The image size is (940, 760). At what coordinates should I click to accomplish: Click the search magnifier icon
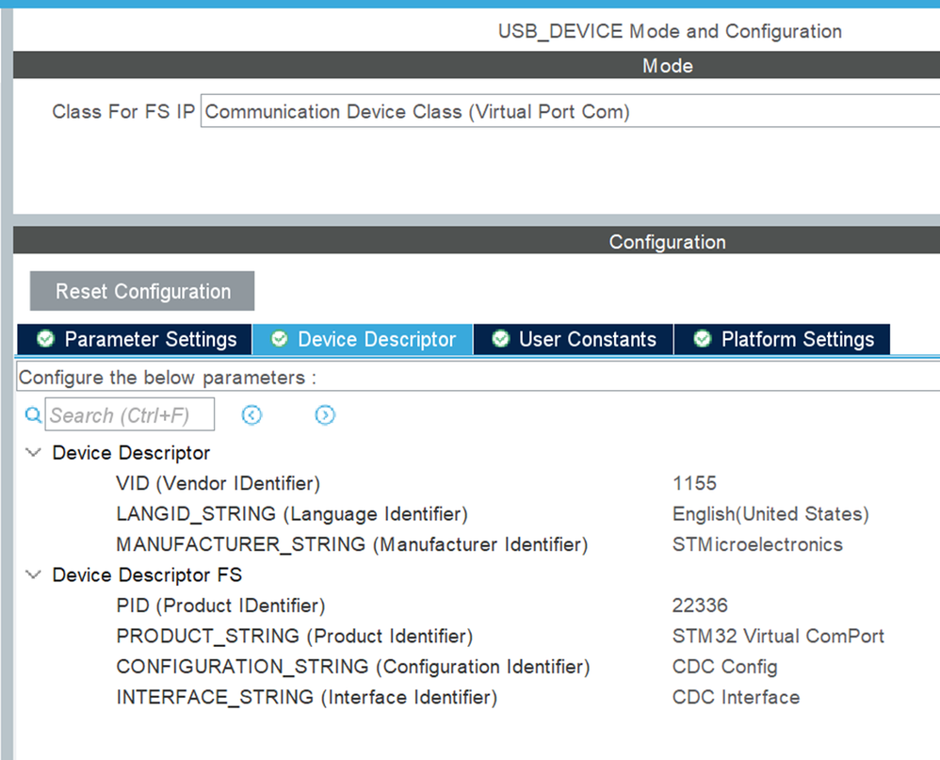(x=32, y=415)
